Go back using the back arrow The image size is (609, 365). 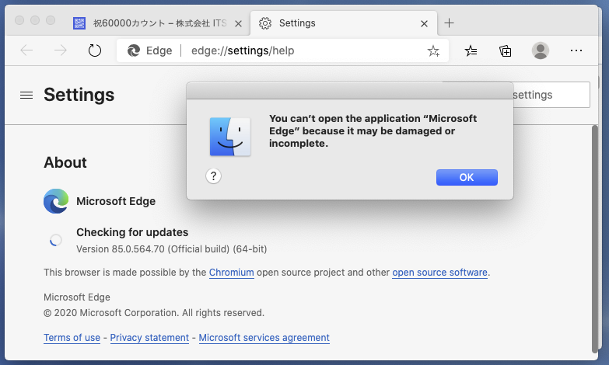[x=26, y=50]
